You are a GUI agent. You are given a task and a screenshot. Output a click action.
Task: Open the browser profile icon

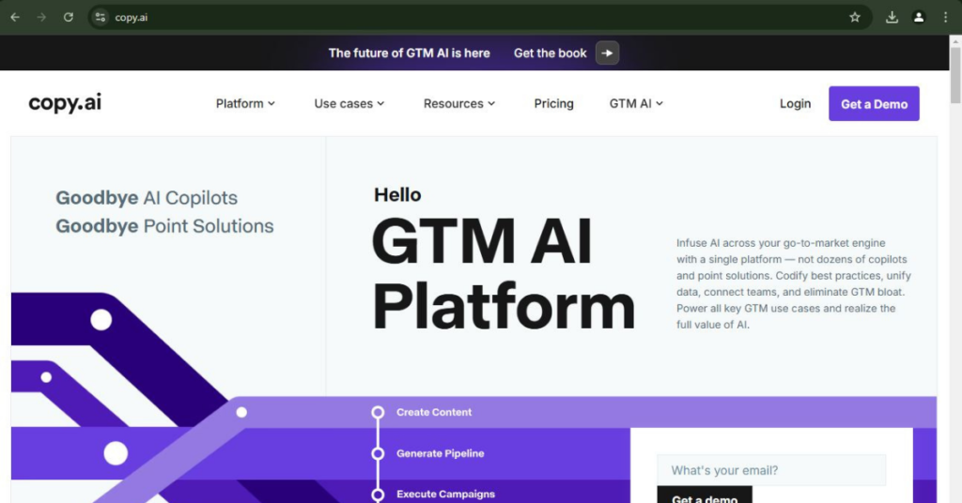pos(919,17)
